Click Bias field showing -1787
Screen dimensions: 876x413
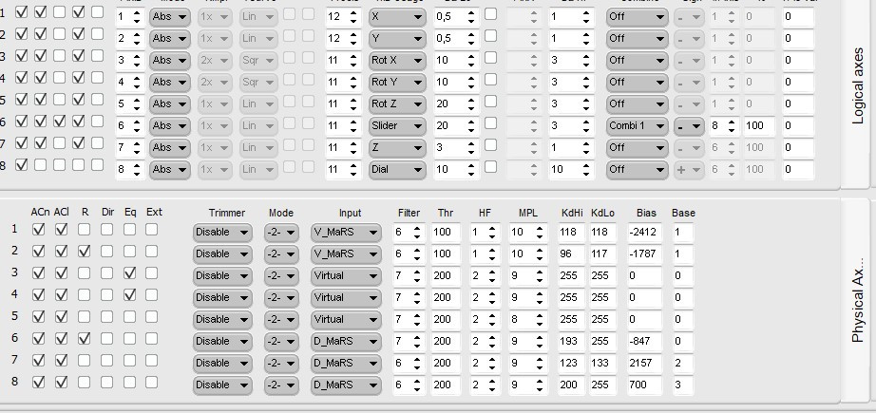coord(644,253)
